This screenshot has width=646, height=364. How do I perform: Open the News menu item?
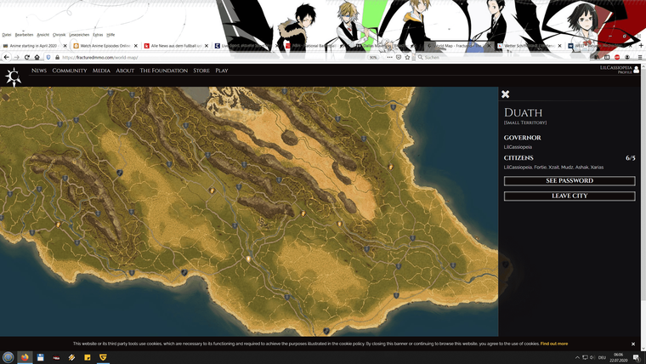coord(39,71)
